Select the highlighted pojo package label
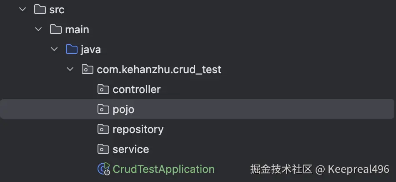The image size is (396, 182). pos(123,109)
